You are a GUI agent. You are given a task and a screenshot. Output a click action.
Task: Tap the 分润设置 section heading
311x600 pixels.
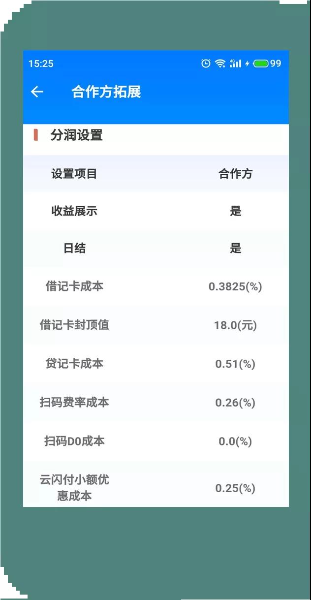pyautogui.click(x=76, y=135)
